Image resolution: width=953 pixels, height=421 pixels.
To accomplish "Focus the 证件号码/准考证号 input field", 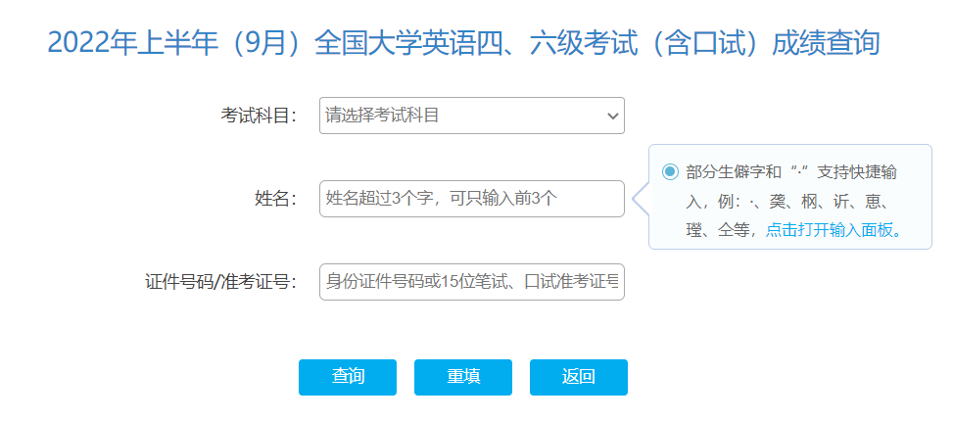I will pos(471,282).
